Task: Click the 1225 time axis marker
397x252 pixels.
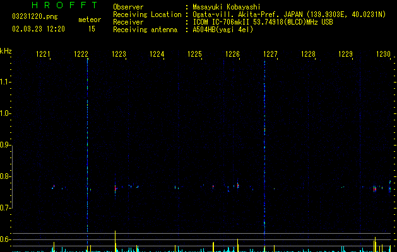Action: tap(194, 54)
